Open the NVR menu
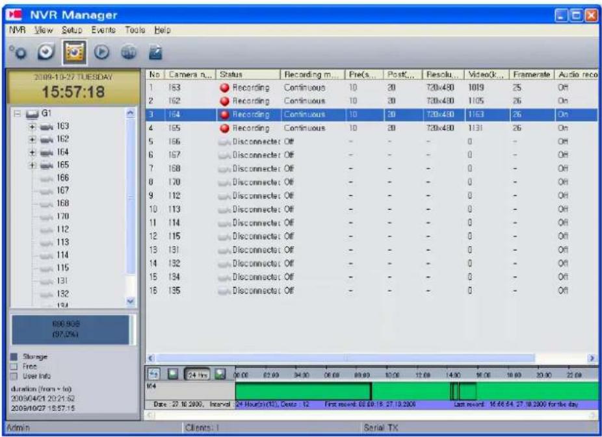 point(17,30)
